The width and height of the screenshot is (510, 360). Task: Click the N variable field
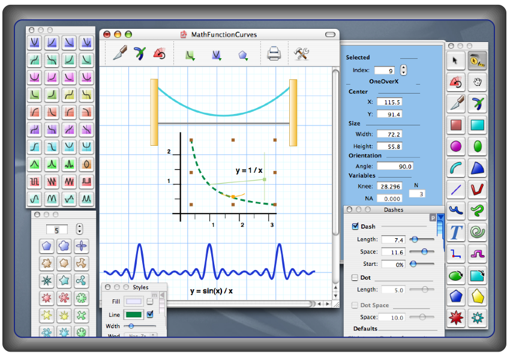pyautogui.click(x=417, y=194)
